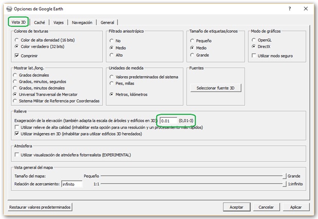Select Color de alta densidad (16 bits)
Screen dimensions: 318x219
coord(45,40)
